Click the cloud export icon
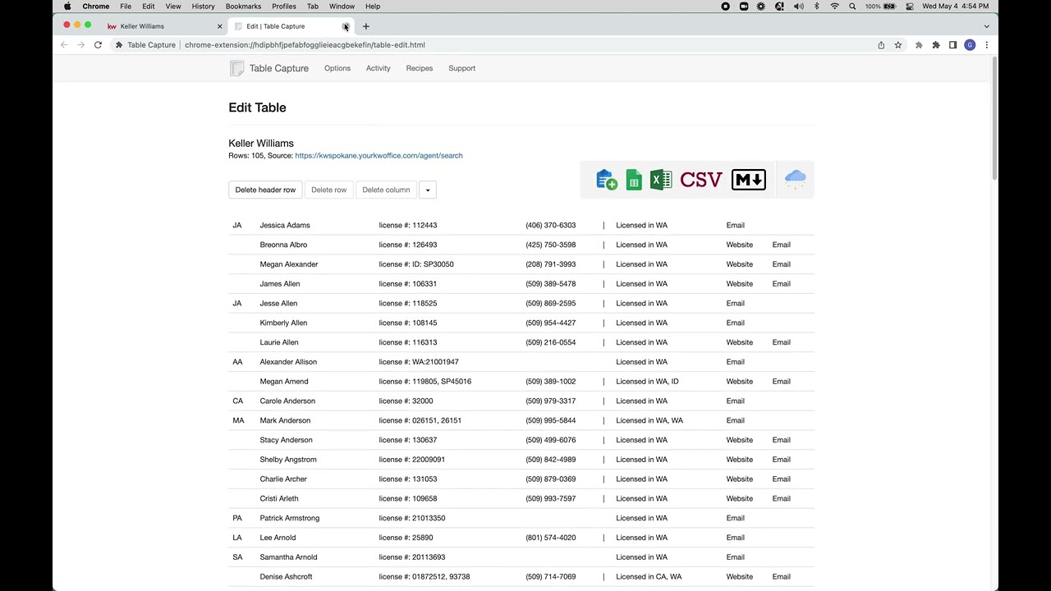This screenshot has height=591, width=1051. tap(795, 180)
